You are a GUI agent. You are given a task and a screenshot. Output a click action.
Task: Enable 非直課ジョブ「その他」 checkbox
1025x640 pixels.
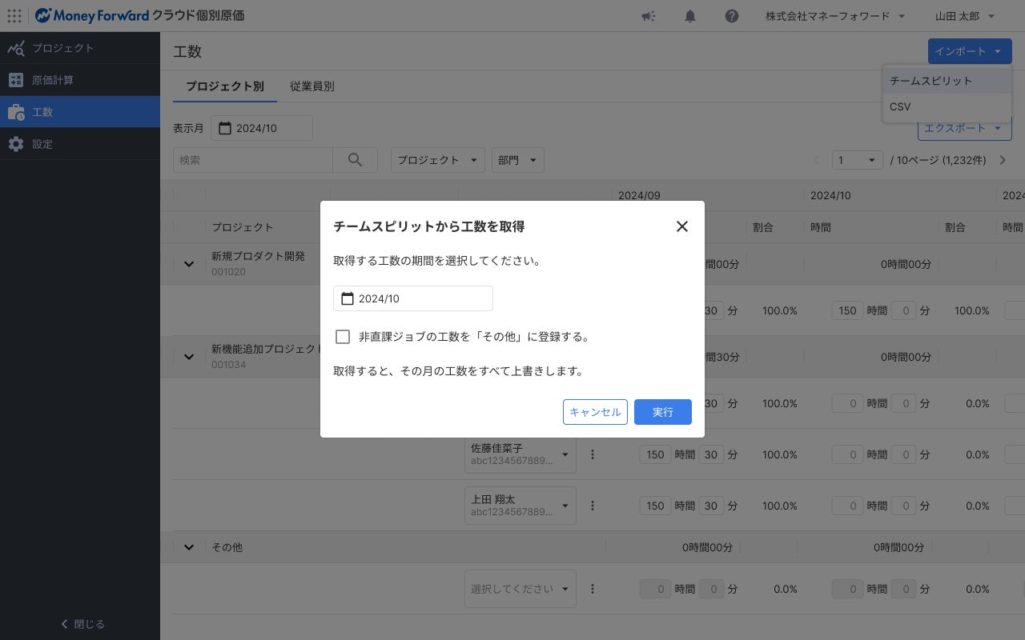pyautogui.click(x=343, y=337)
